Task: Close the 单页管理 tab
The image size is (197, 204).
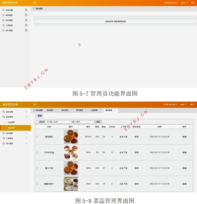Action: (85, 110)
